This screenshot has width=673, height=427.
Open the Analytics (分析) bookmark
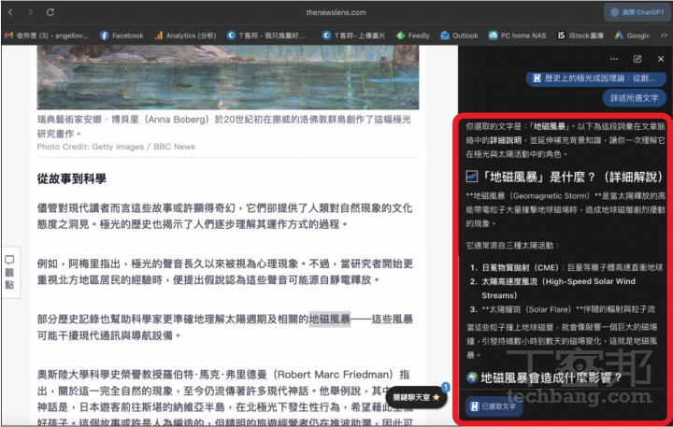pyautogui.click(x=185, y=36)
